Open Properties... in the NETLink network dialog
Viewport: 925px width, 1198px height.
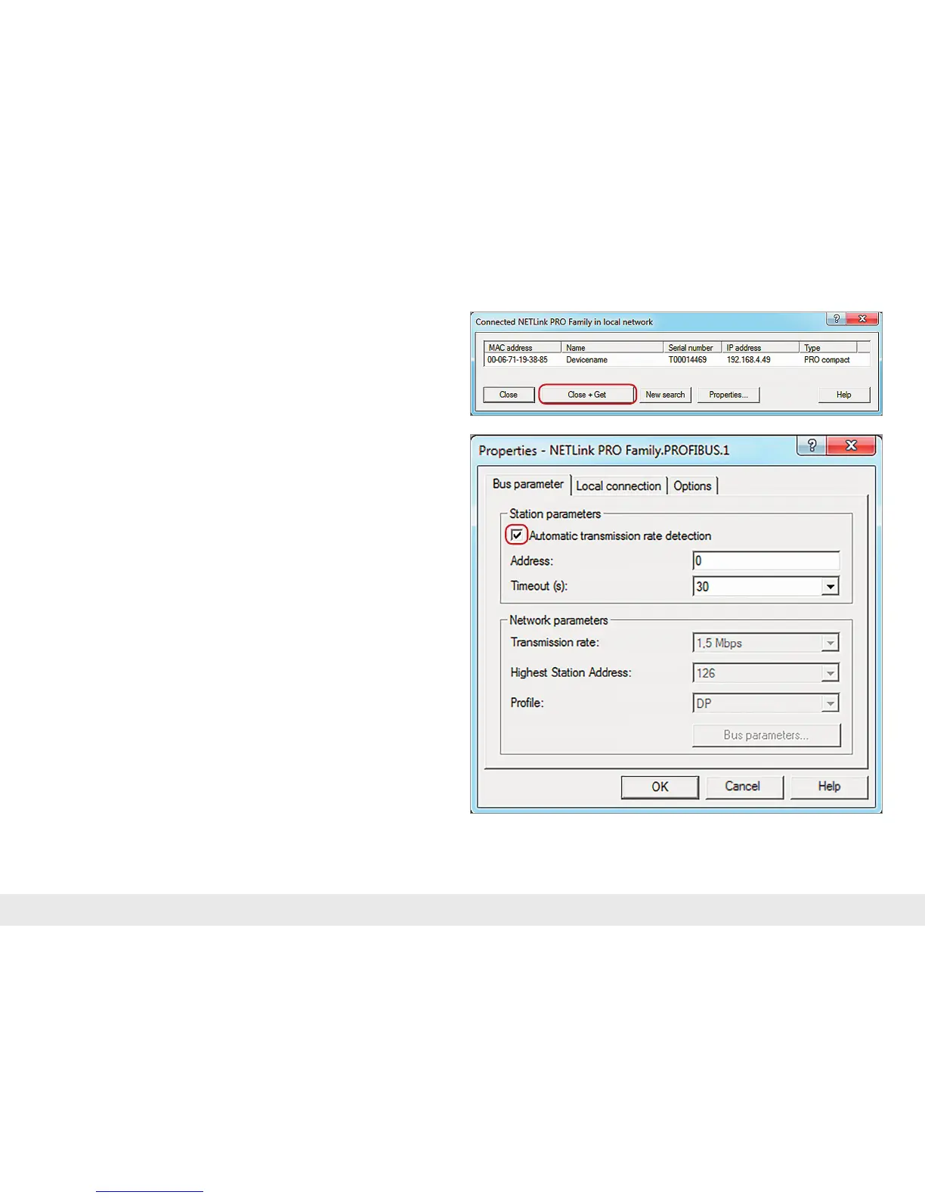pyautogui.click(x=729, y=395)
